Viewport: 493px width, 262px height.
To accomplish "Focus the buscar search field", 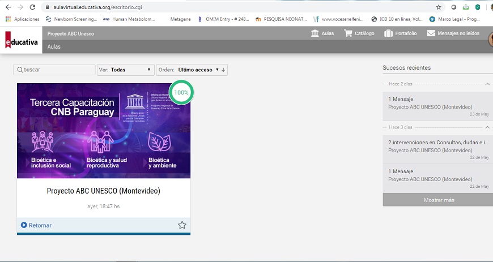I will [54, 70].
